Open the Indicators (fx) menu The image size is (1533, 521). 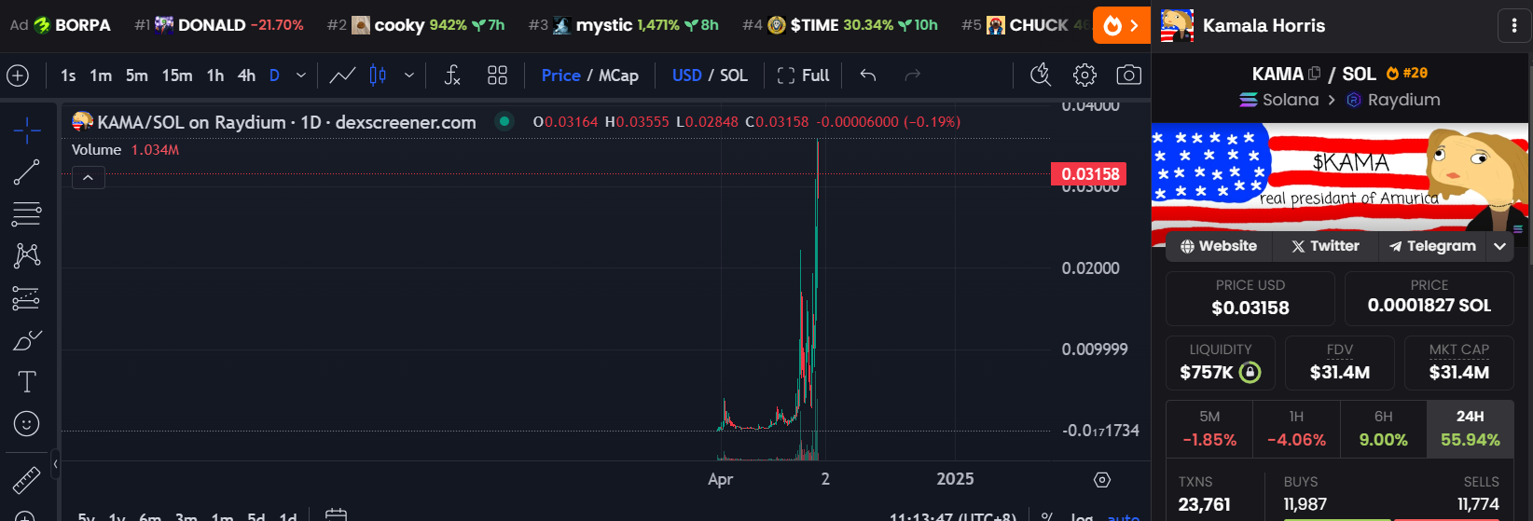click(x=452, y=75)
